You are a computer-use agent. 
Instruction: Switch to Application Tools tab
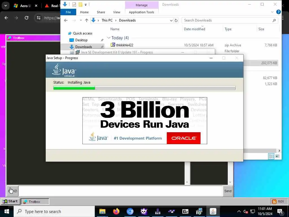click(x=141, y=12)
